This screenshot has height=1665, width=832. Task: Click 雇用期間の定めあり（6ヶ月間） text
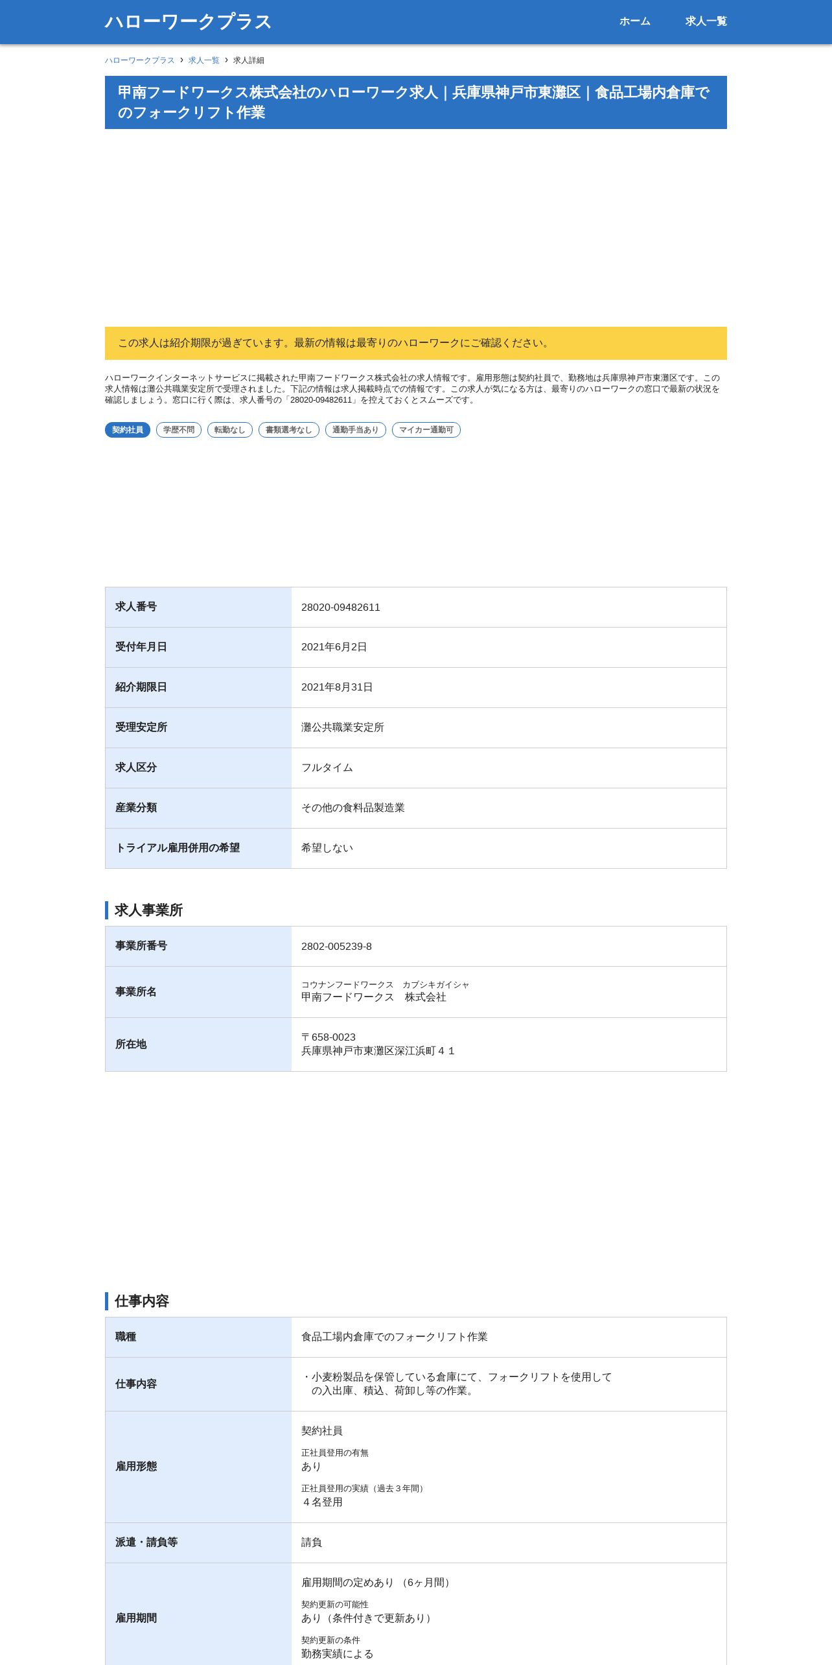378,1583
